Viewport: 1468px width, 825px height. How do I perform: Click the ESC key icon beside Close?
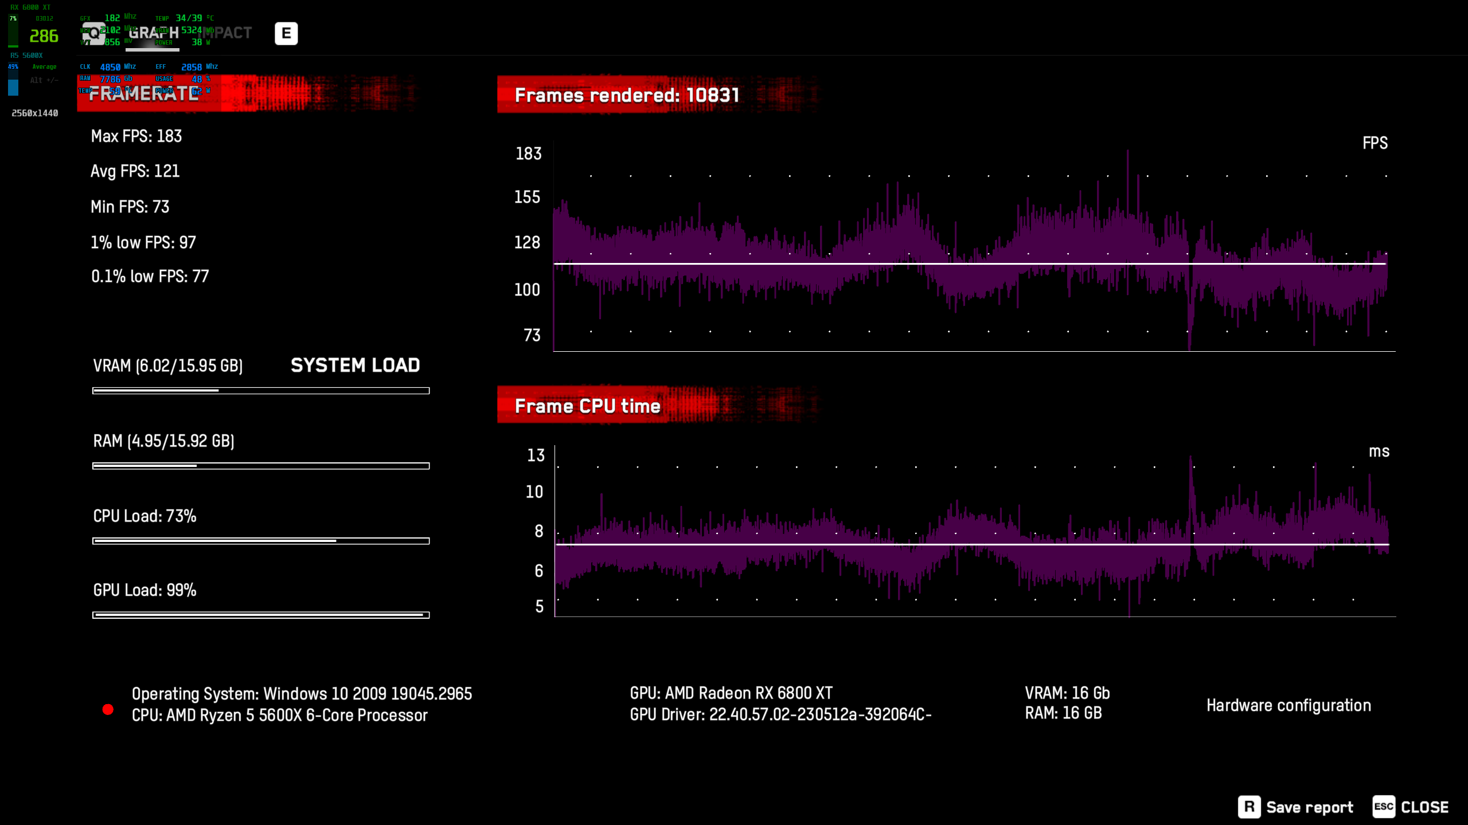pyautogui.click(x=1383, y=807)
